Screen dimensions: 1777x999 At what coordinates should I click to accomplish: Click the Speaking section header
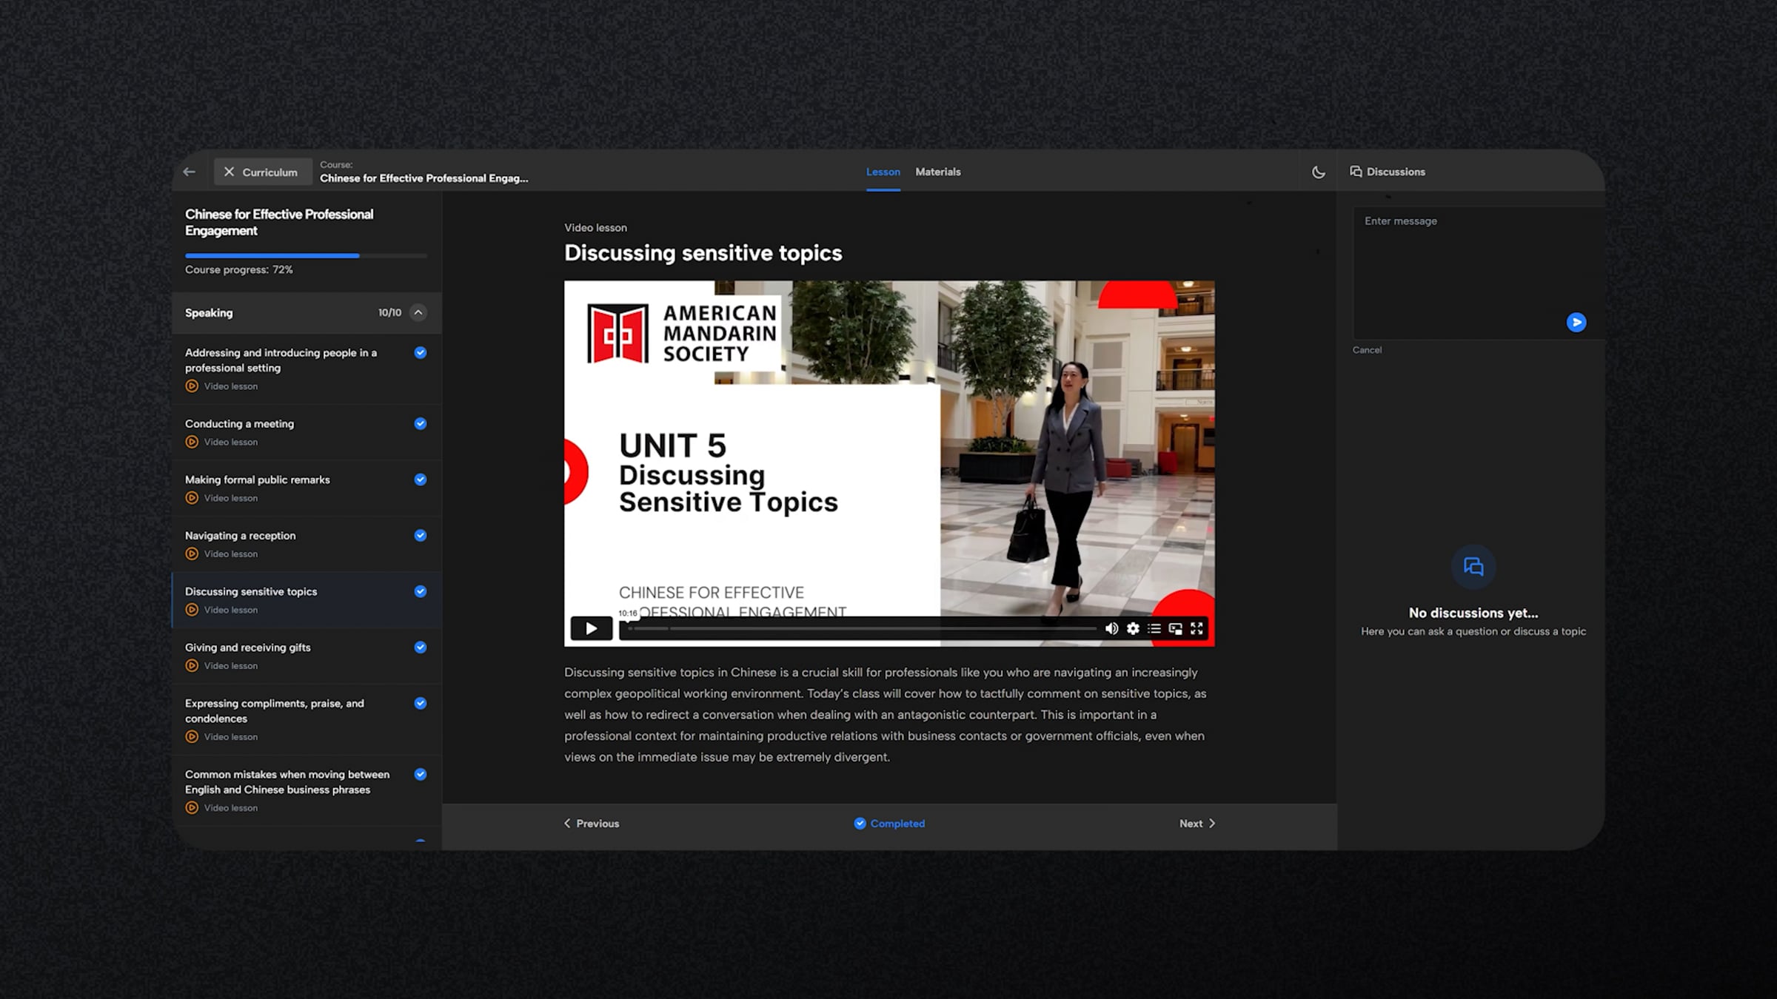pyautogui.click(x=307, y=312)
